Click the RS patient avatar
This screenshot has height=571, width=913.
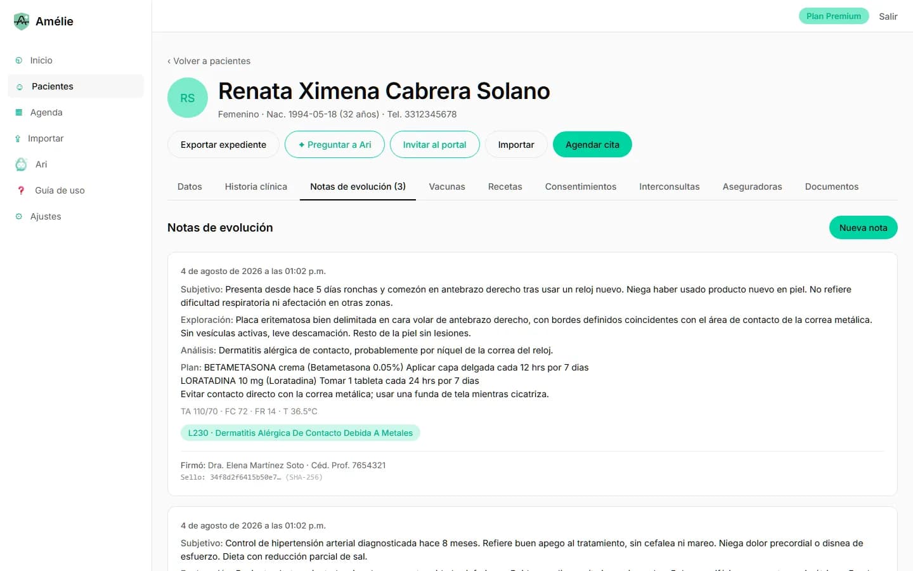(188, 98)
